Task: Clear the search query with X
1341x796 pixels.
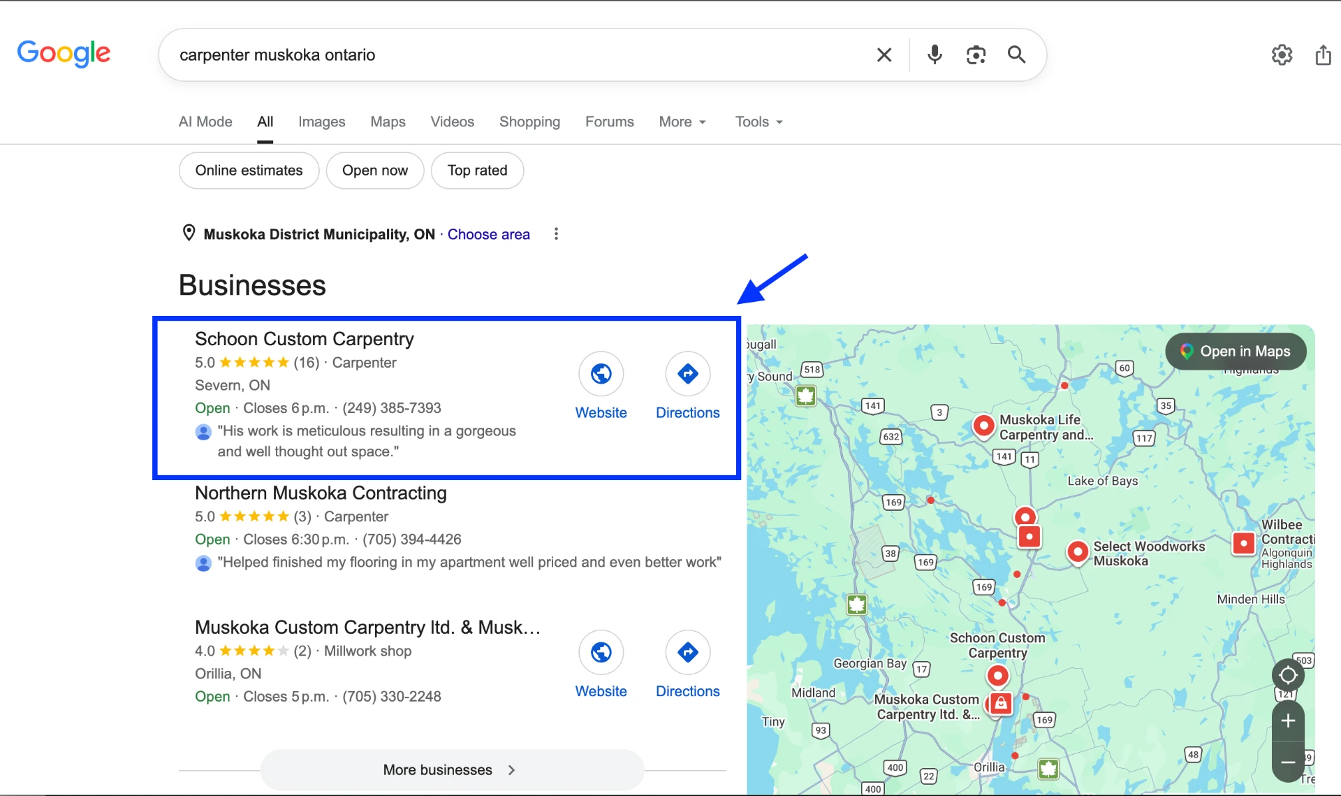Action: click(884, 55)
